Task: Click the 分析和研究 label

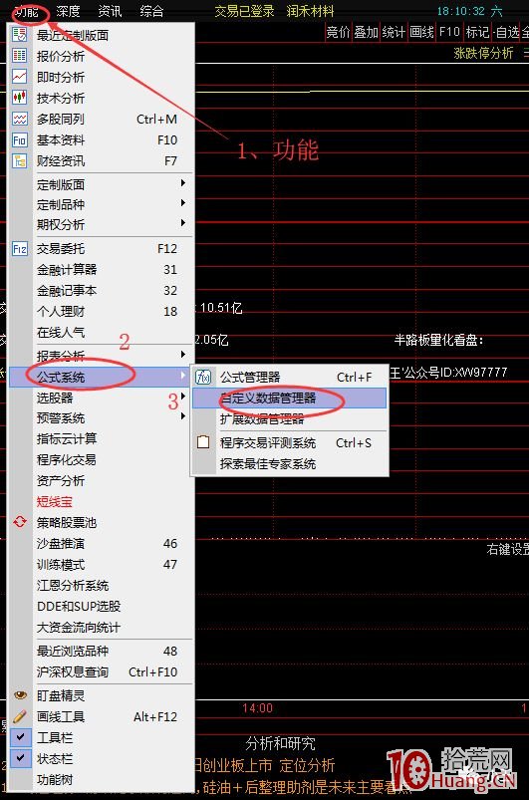Action: (x=281, y=743)
